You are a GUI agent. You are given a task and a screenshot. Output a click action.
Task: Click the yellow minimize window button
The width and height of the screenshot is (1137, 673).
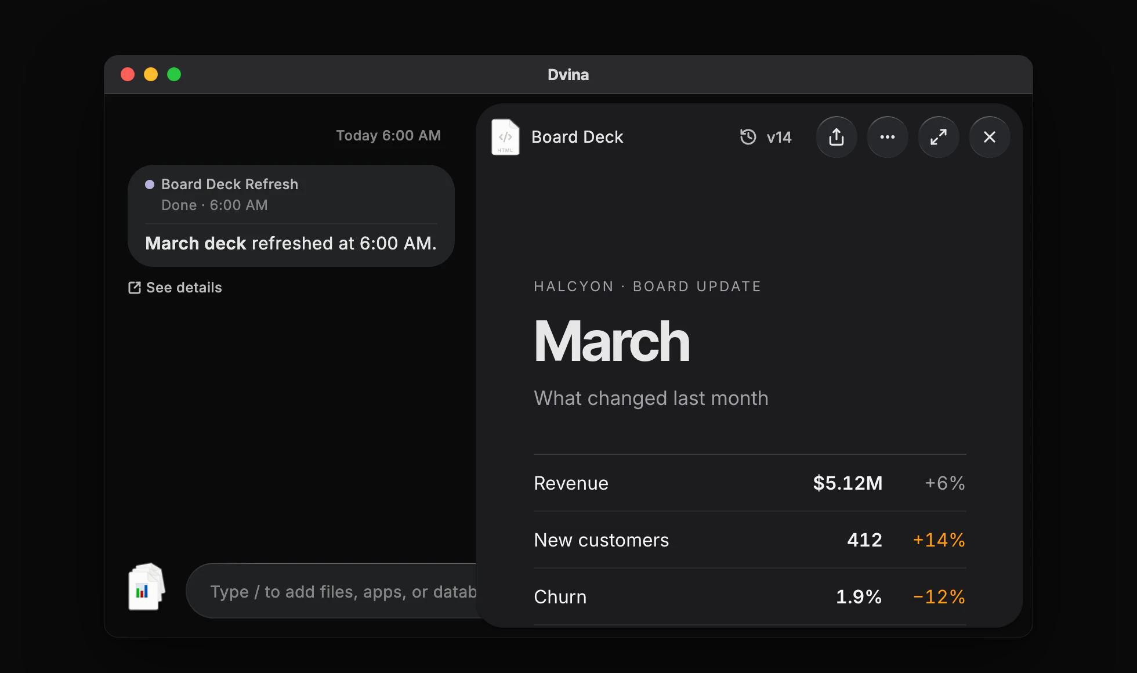(151, 74)
